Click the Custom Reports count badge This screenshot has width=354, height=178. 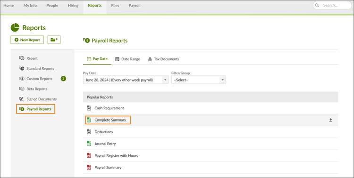coord(63,79)
